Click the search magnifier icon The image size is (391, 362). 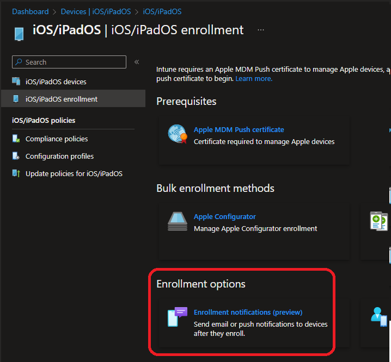coord(19,62)
